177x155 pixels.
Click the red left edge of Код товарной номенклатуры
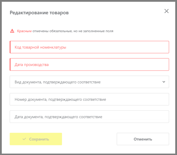pos(10,47)
